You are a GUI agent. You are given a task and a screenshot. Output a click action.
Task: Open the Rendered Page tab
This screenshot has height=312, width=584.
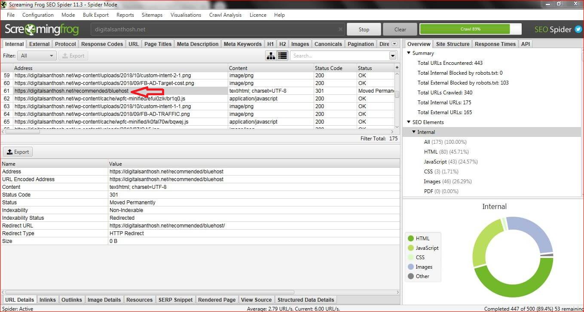click(217, 300)
